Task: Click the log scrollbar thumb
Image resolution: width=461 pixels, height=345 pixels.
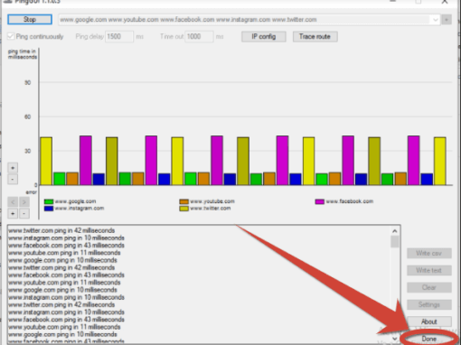Action: (395, 242)
